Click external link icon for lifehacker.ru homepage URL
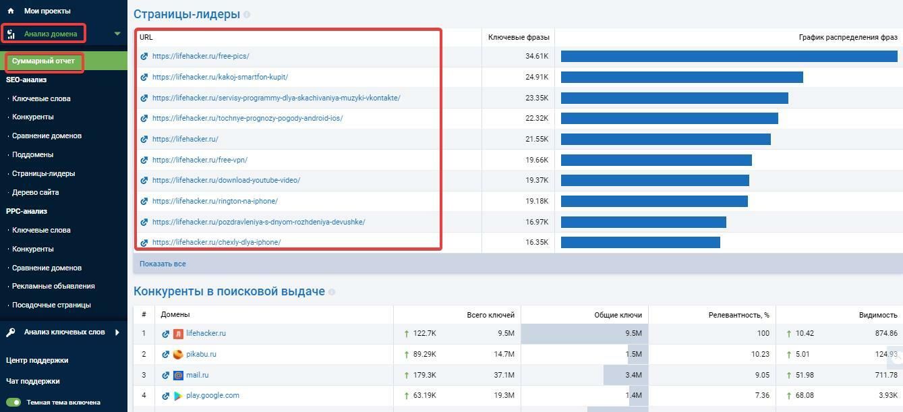Viewport: 903px width, 412px height. 144,140
